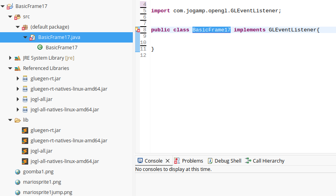This screenshot has width=336, height=196.
Task: Click the jar icon of referenced gluegen-rt.jar
Action: tap(25, 79)
